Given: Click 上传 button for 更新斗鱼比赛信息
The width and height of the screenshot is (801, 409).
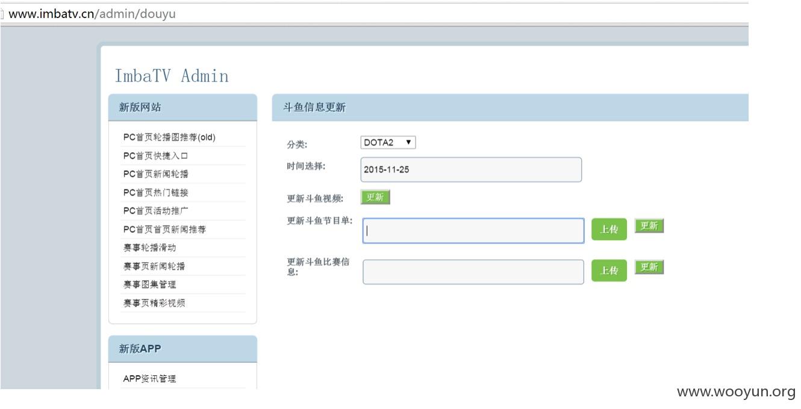Looking at the screenshot, I should [609, 271].
